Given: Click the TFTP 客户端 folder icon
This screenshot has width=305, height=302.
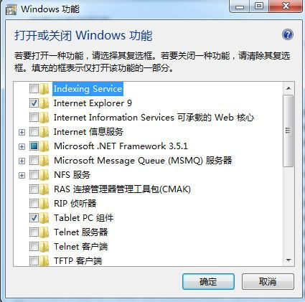Looking at the screenshot, I should point(44,260).
